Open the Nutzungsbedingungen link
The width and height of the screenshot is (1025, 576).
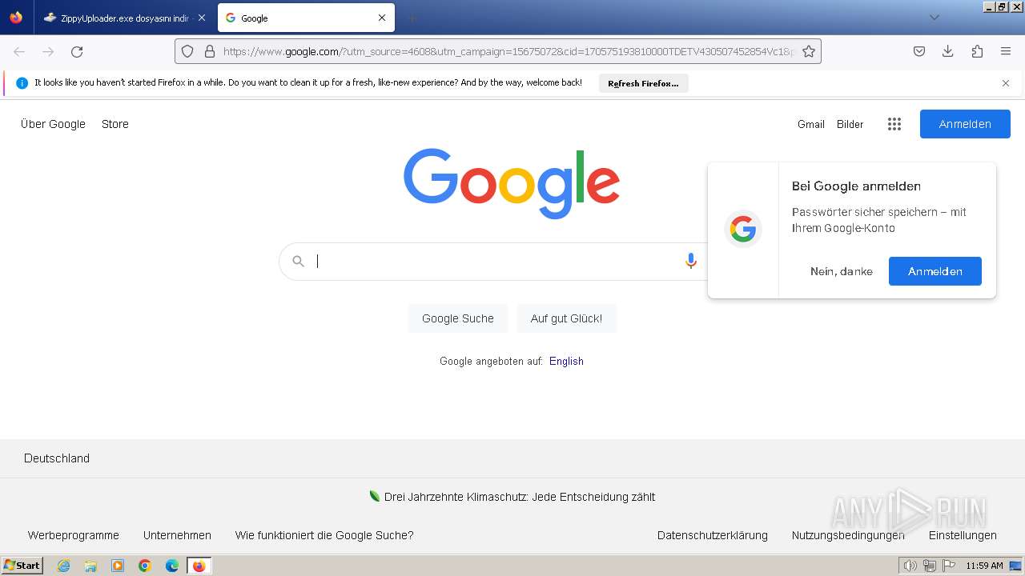pos(848,535)
